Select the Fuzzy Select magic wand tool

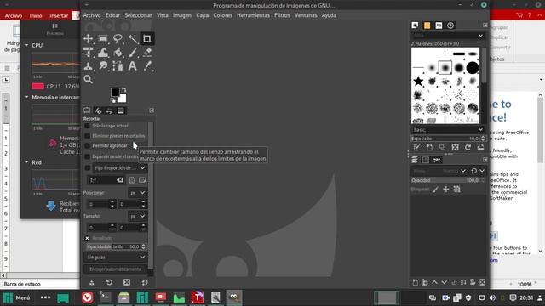[x=133, y=38]
